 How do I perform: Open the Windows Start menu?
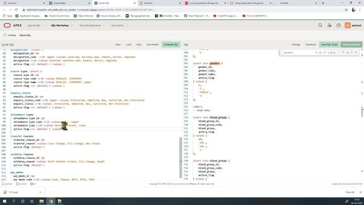(5, 201)
